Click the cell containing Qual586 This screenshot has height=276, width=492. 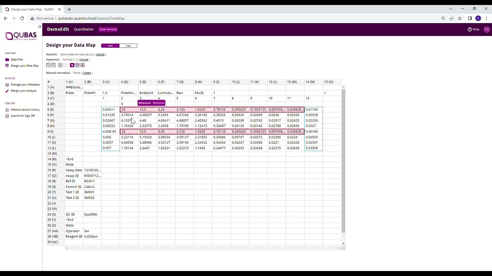(x=92, y=215)
